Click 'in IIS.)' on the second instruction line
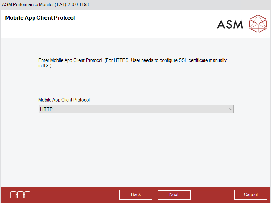The width and height of the screenshot is (271, 203). (45, 65)
